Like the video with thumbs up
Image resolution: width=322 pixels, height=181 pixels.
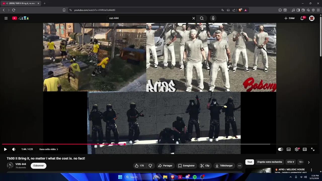[139, 166]
